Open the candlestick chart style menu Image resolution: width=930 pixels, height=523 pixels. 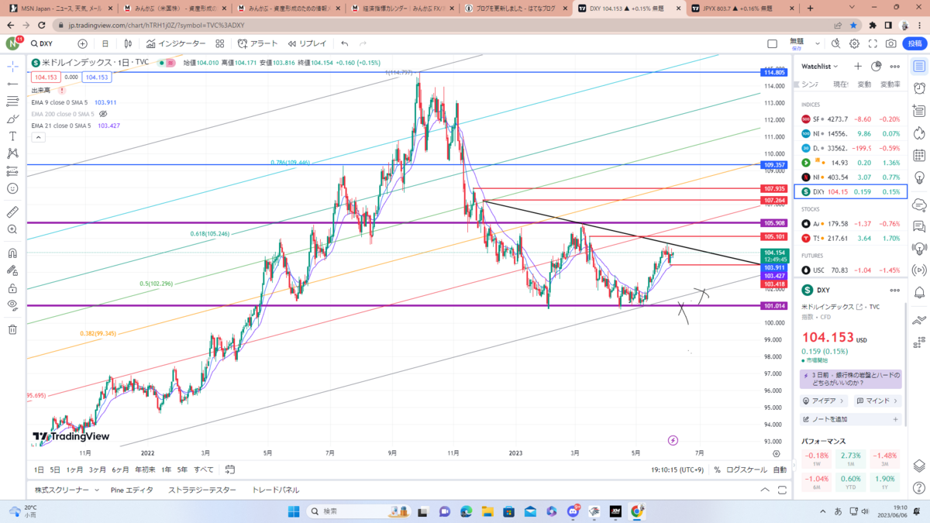coord(126,43)
